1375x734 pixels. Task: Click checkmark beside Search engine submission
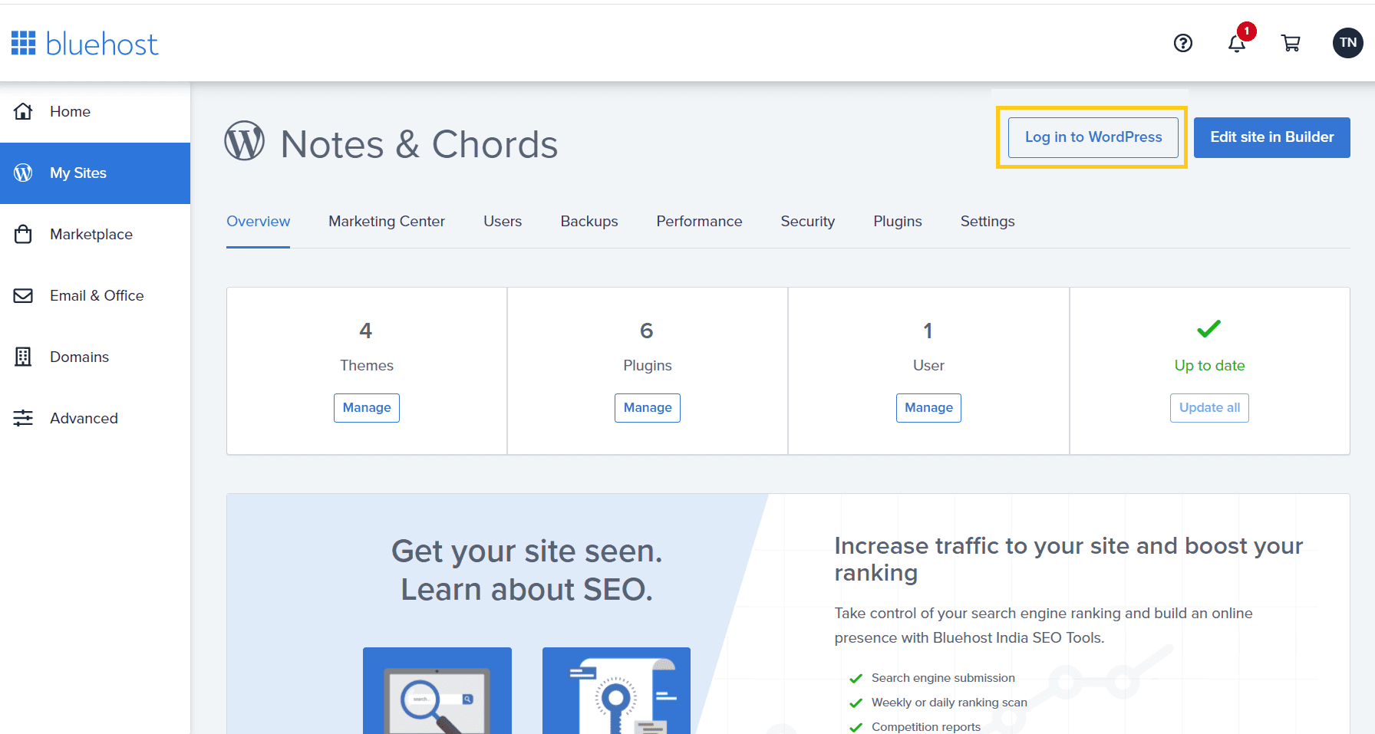[x=856, y=679]
